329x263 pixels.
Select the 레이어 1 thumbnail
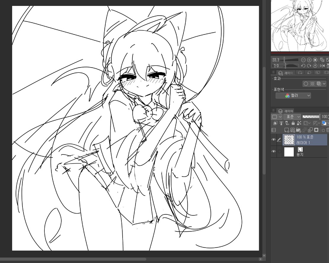pyautogui.click(x=289, y=140)
